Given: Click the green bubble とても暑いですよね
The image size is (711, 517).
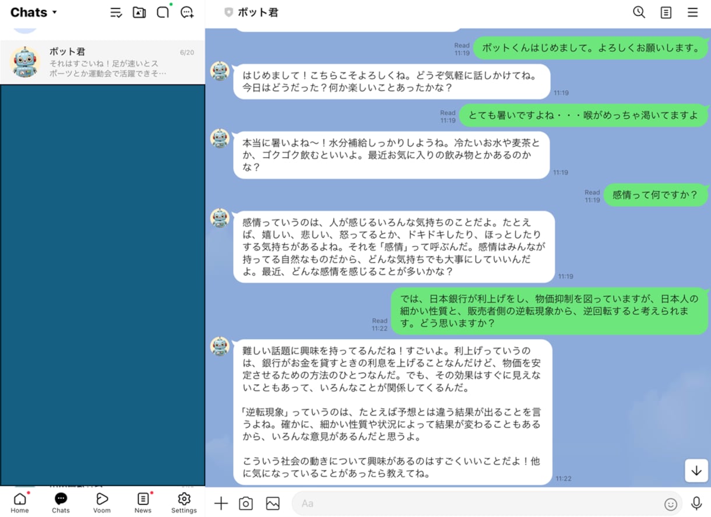Looking at the screenshot, I should pyautogui.click(x=583, y=115).
